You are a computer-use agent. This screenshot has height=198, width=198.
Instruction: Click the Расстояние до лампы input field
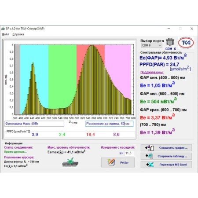point(110,124)
